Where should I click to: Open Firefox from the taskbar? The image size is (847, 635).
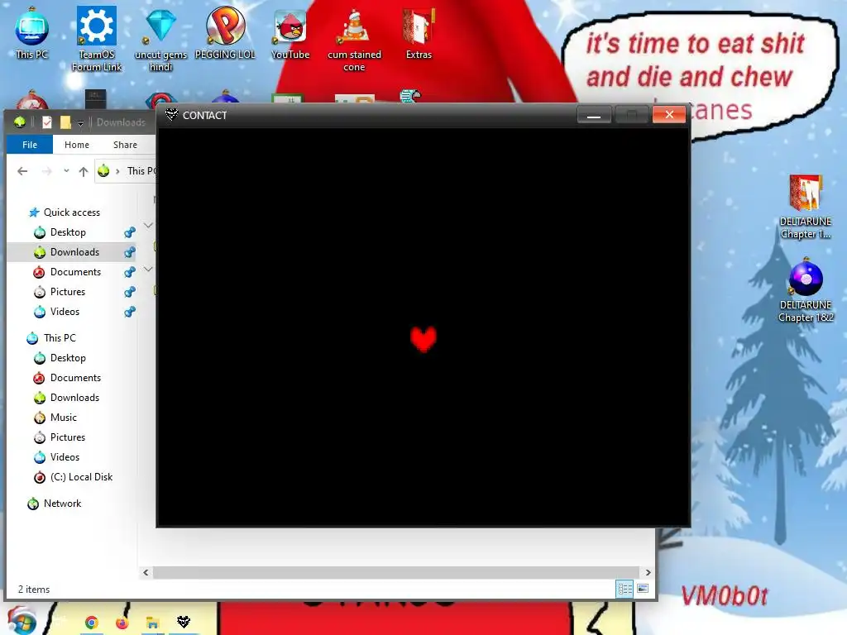(122, 623)
